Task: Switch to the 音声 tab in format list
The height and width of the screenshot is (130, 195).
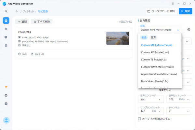Action: pos(153,37)
